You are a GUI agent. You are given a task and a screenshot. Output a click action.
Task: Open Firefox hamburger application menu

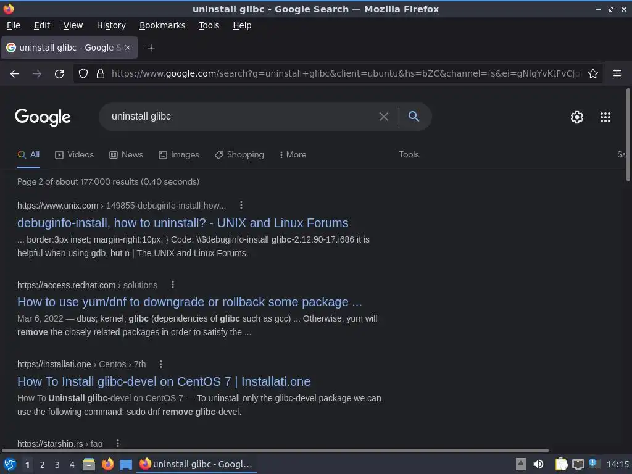coord(617,73)
